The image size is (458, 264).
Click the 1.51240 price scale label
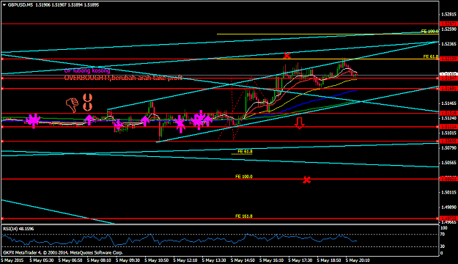(x=449, y=118)
